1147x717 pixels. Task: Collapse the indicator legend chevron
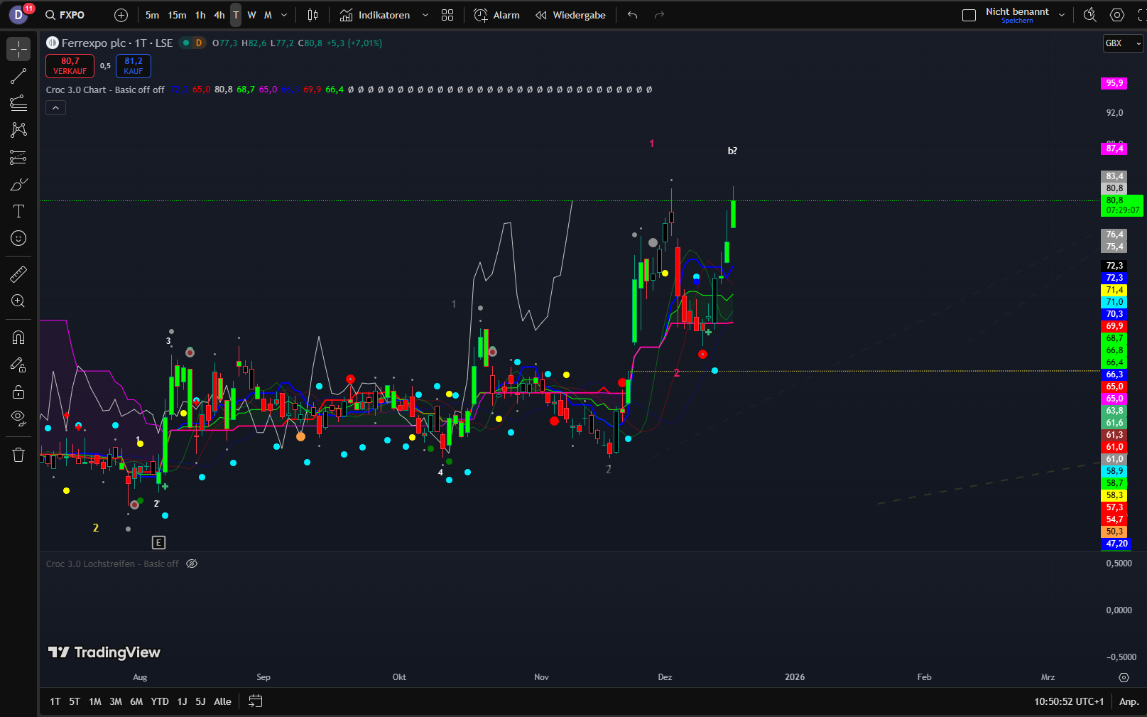click(55, 107)
